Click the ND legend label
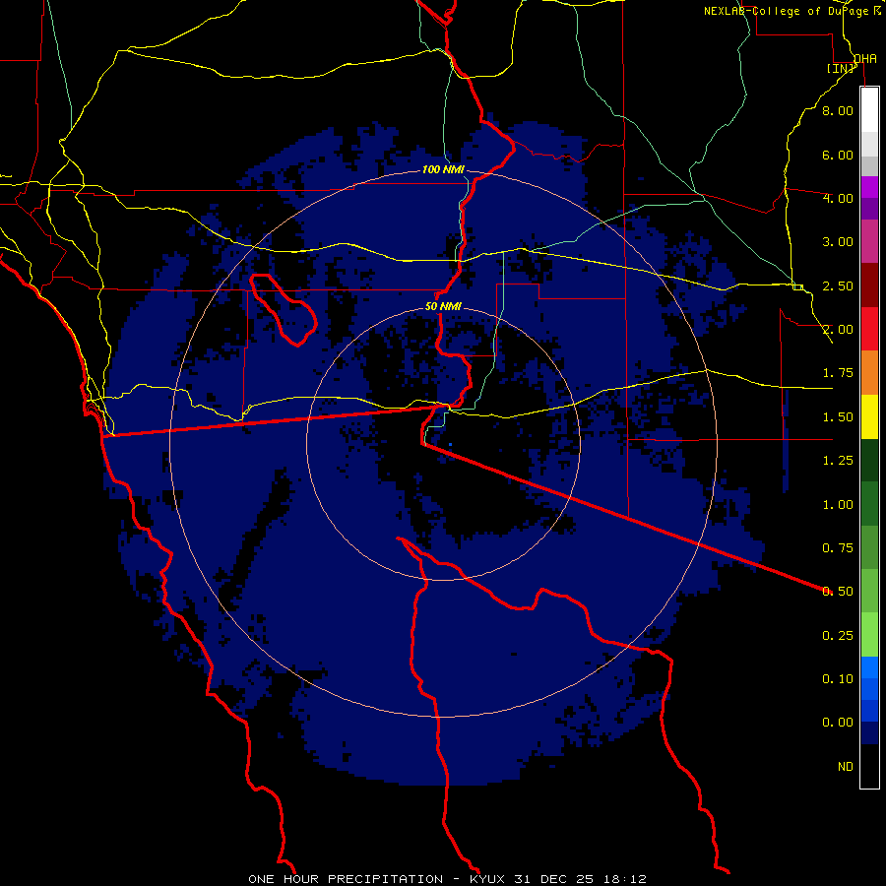This screenshot has width=886, height=886. (x=846, y=767)
